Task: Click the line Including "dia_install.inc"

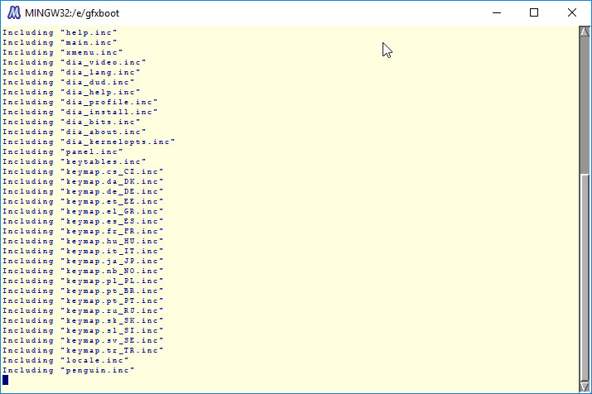Action: [x=80, y=112]
